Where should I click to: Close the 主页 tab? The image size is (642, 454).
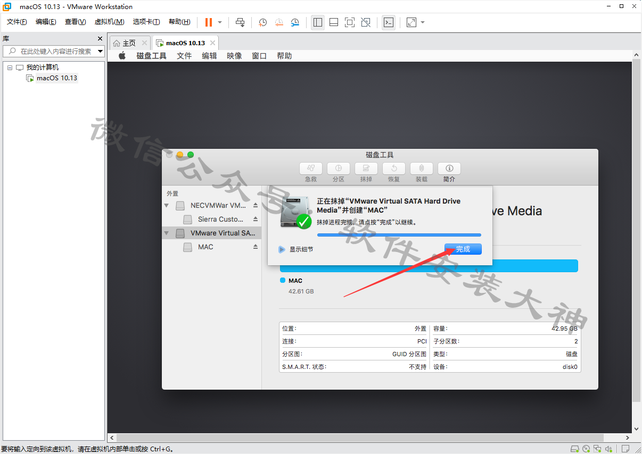coord(144,43)
